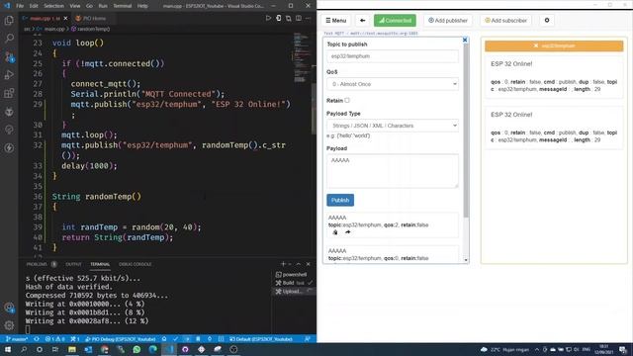This screenshot has width=633, height=356.
Task: Switch to the OUTPUT panel tab
Action: pos(73,264)
